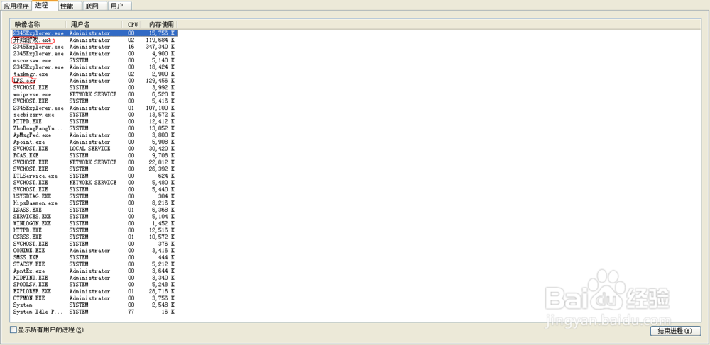Select the wmiprvse.exe process row
Screen dimensions: 710x345
(94, 94)
